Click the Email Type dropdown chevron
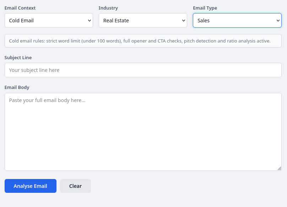Image resolution: width=287 pixels, height=207 pixels. [278, 20]
